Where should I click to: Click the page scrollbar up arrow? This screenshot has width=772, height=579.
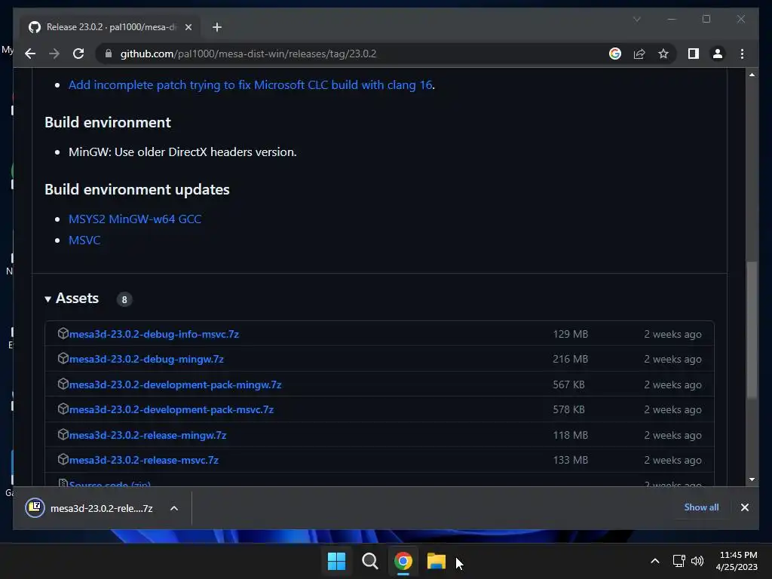pos(752,75)
